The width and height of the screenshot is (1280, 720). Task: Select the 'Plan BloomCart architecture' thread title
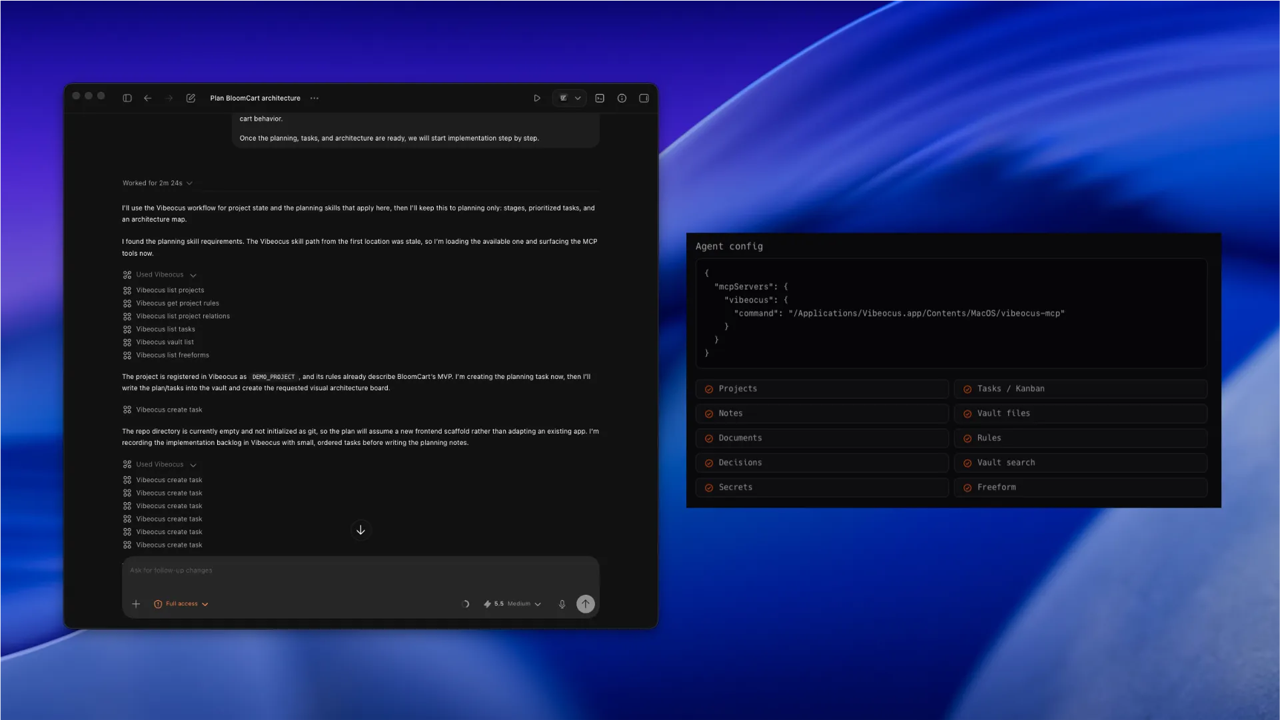(255, 98)
